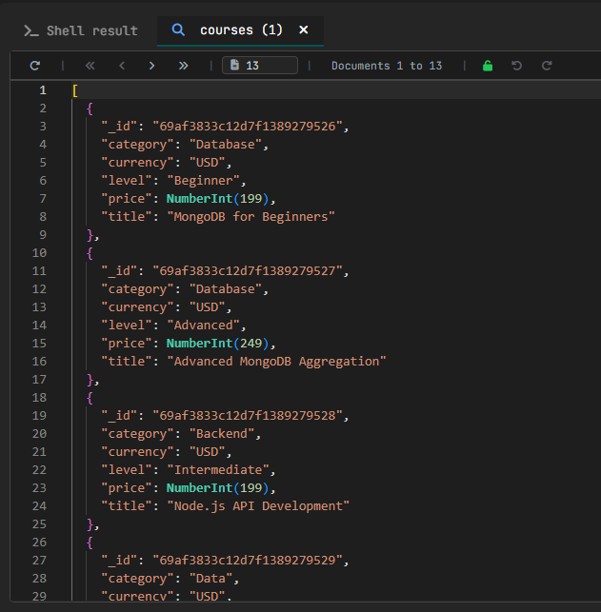Go to the previous page of documents

coord(122,66)
